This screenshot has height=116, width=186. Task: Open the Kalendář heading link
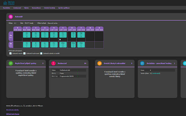[x=19, y=17]
